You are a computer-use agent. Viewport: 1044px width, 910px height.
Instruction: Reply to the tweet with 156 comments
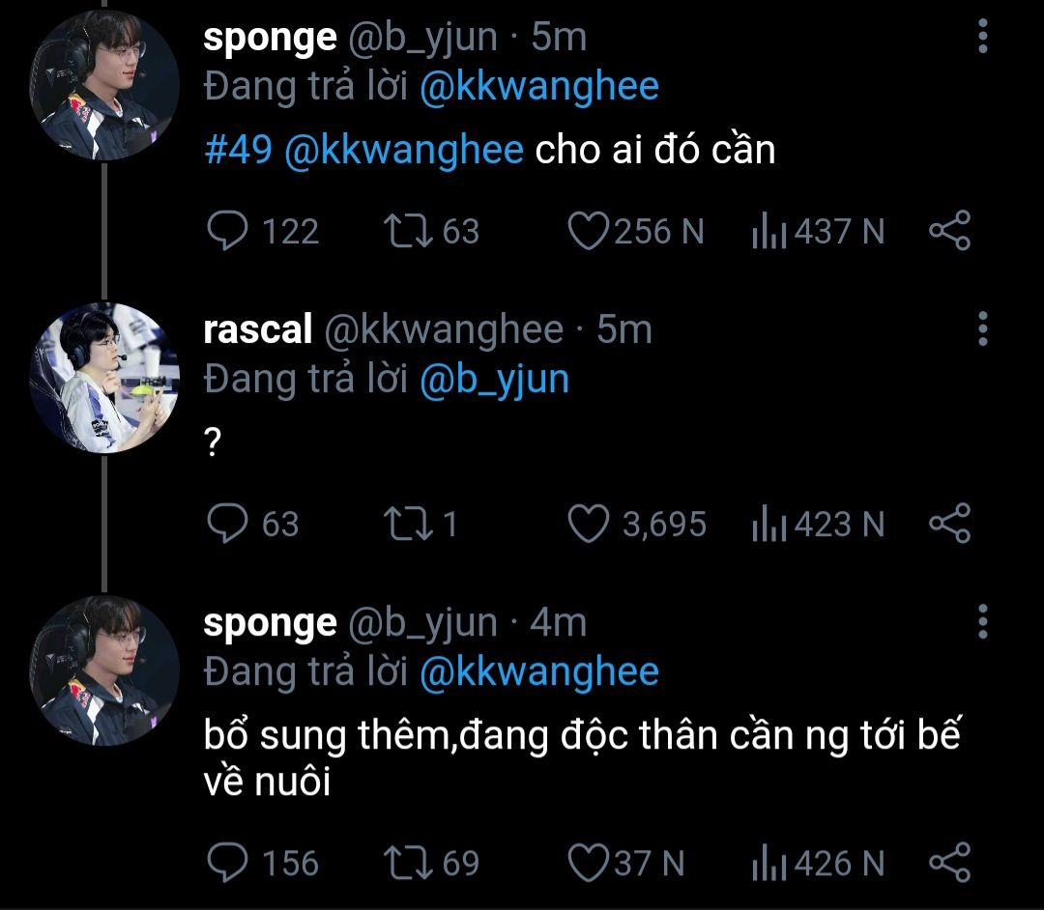(x=228, y=863)
